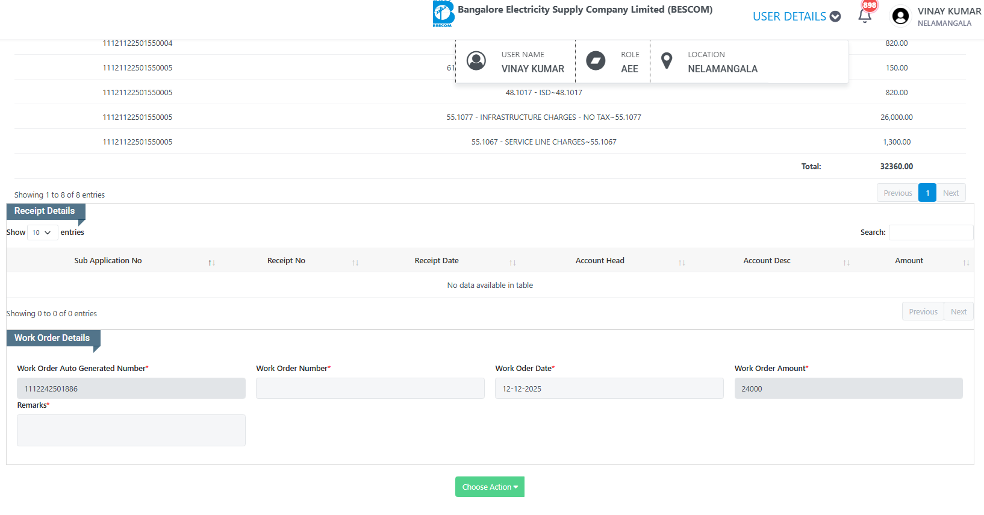This screenshot has width=984, height=515.
Task: Sort by Amount column arrows
Action: tap(966, 263)
